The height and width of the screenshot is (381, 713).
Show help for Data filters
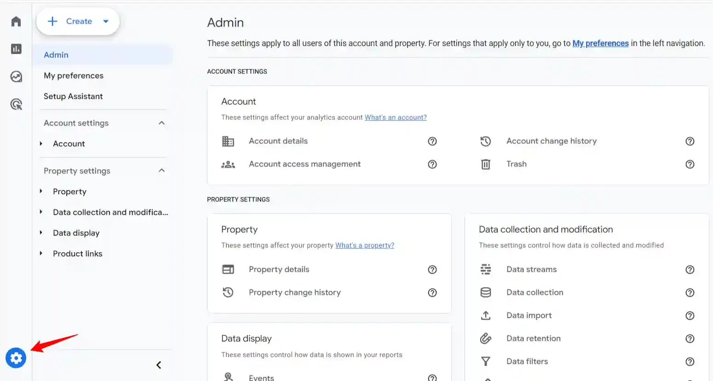pos(690,362)
